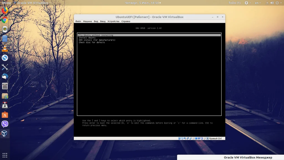Launch Firefox from the dock
284x160 pixels.
pyautogui.click(x=5, y=11)
